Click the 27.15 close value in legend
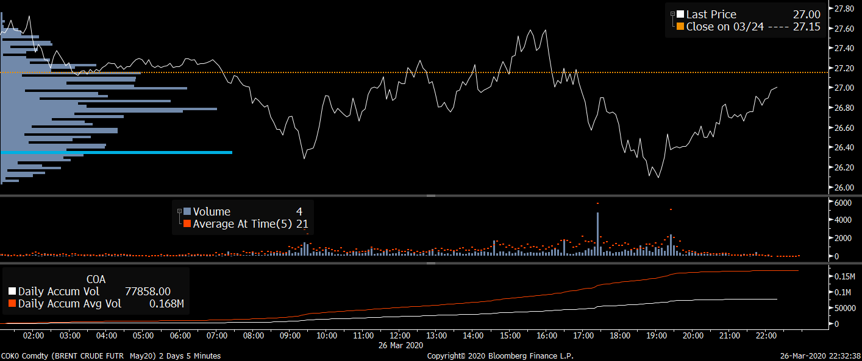 coord(807,27)
